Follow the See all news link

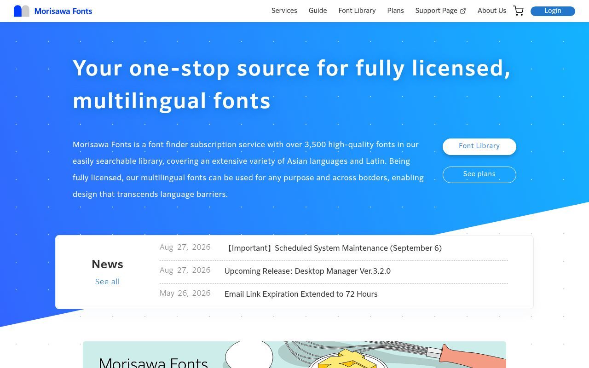coord(107,282)
